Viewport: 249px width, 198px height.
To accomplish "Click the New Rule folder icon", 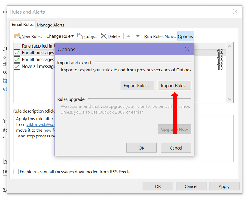I will (17, 36).
